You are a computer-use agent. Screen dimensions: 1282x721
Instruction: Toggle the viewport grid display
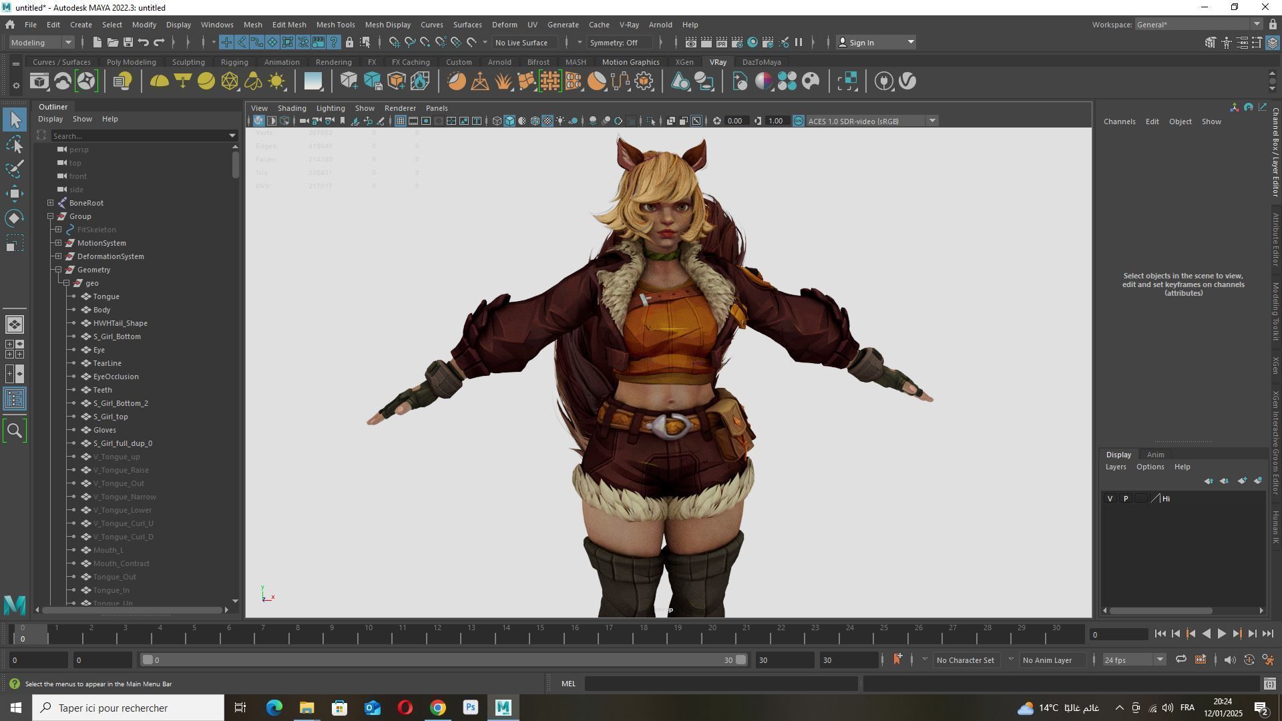[400, 121]
